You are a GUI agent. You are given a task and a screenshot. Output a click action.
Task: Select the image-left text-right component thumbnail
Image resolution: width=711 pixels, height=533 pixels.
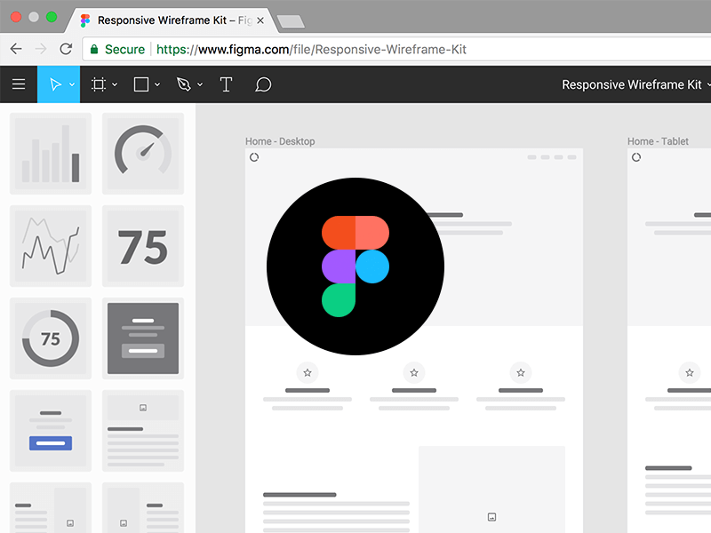143,508
